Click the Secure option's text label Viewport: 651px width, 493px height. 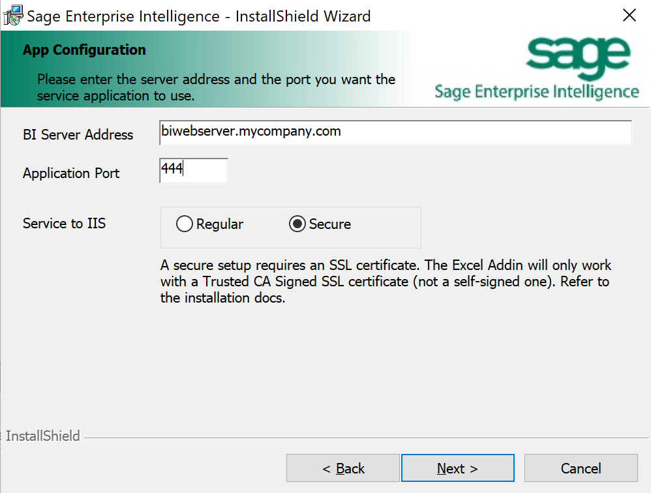pos(329,224)
